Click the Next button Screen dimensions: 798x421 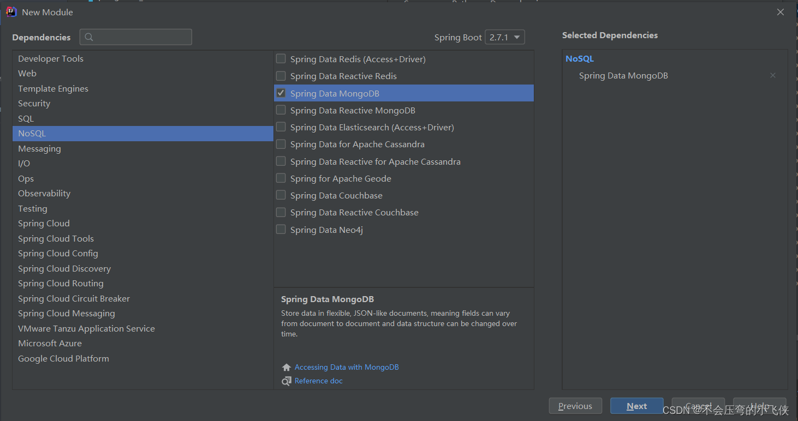[x=637, y=406]
